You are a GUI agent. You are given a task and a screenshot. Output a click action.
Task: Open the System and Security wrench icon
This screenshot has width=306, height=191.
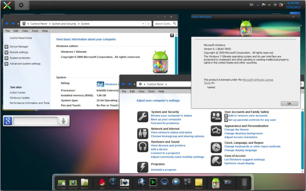tap(143, 117)
